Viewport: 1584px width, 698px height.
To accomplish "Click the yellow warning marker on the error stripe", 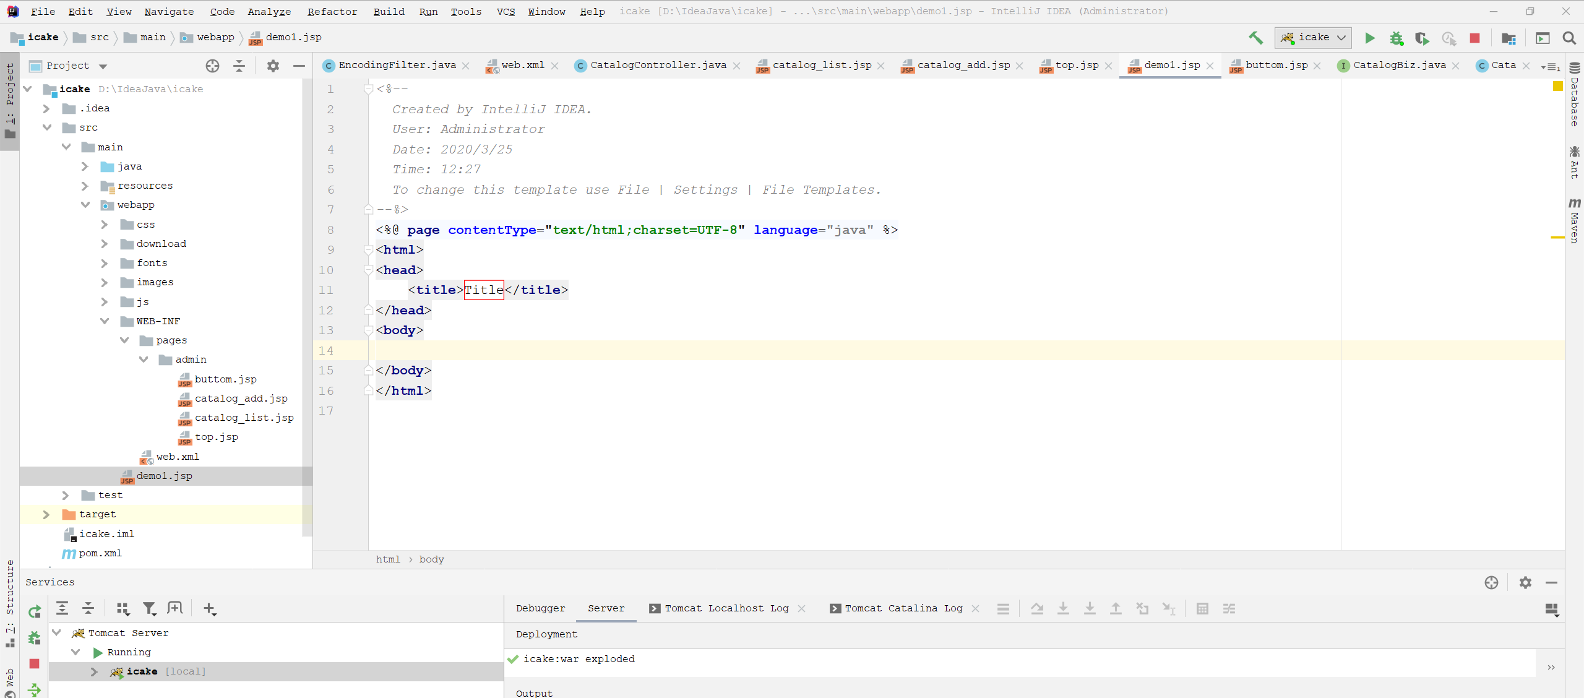I will tap(1557, 238).
